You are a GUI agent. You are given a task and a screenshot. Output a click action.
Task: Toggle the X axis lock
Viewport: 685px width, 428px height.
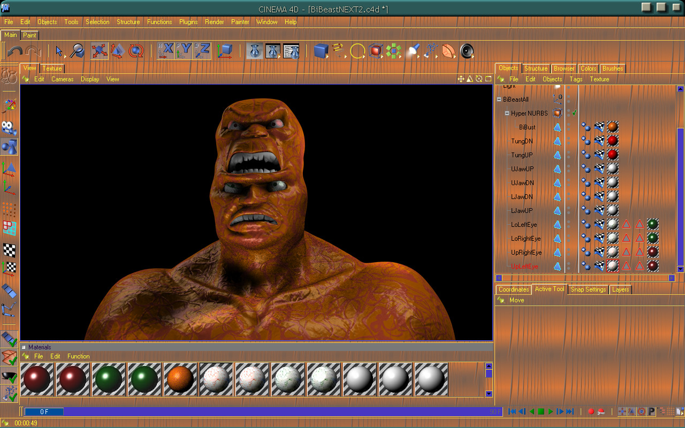click(166, 51)
